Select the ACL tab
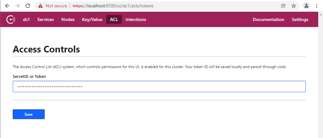This screenshot has height=138, width=323. [x=114, y=20]
